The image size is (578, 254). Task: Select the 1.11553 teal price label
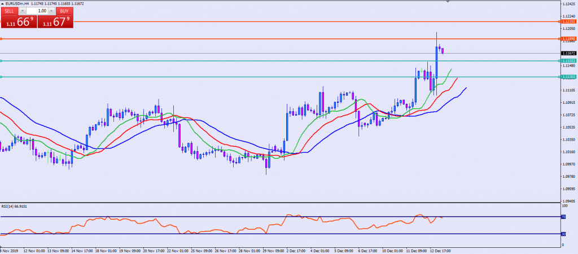coord(568,60)
